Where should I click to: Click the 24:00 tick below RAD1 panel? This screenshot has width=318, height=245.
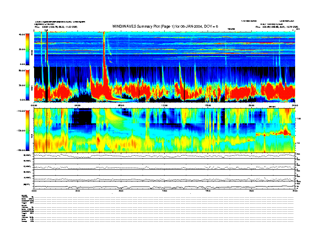[x=295, y=105]
